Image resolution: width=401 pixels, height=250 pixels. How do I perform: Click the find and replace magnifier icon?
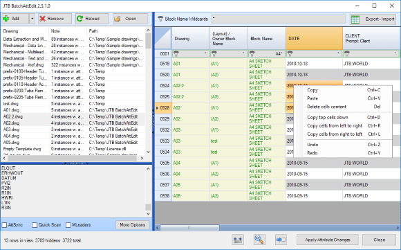coord(259,240)
